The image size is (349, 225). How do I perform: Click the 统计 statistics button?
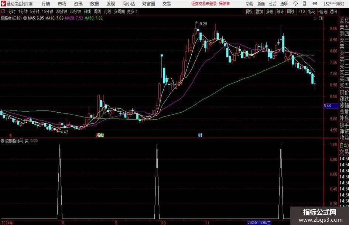pyautogui.click(x=280, y=11)
